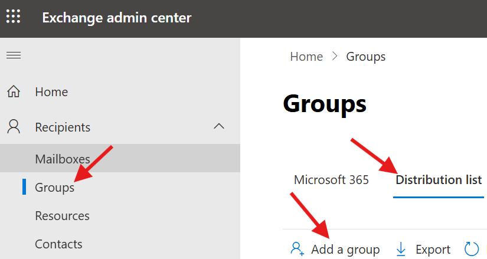Export the groups list
This screenshot has height=259, width=487.
pos(423,250)
